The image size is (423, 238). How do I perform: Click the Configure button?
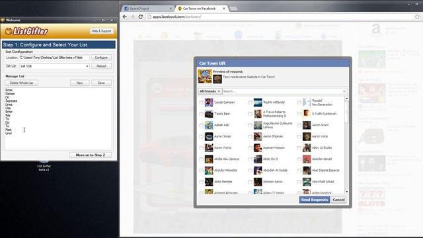(x=101, y=58)
